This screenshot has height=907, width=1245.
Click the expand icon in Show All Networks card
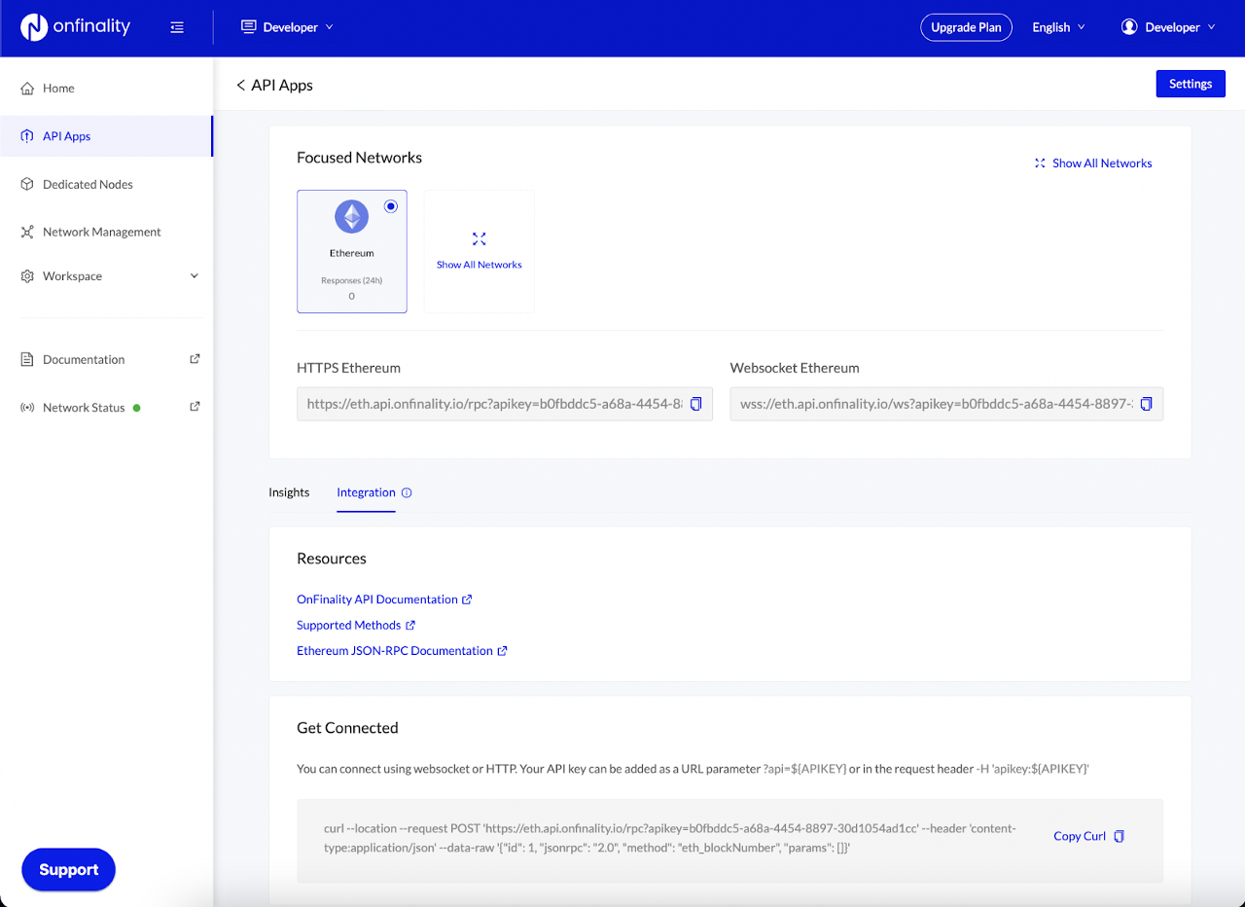tap(479, 239)
